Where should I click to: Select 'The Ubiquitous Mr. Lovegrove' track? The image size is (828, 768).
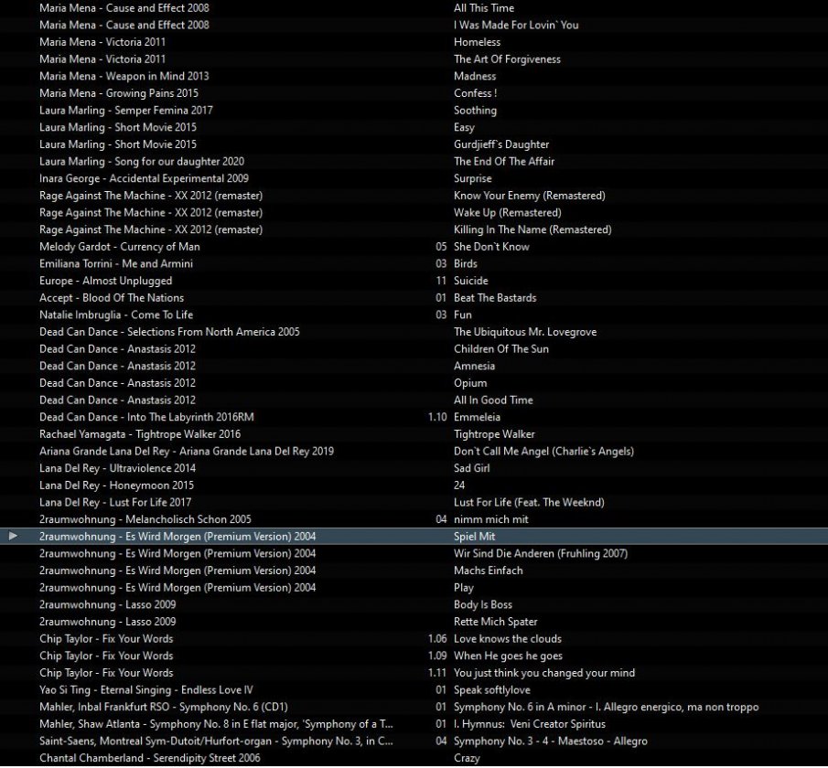[525, 332]
